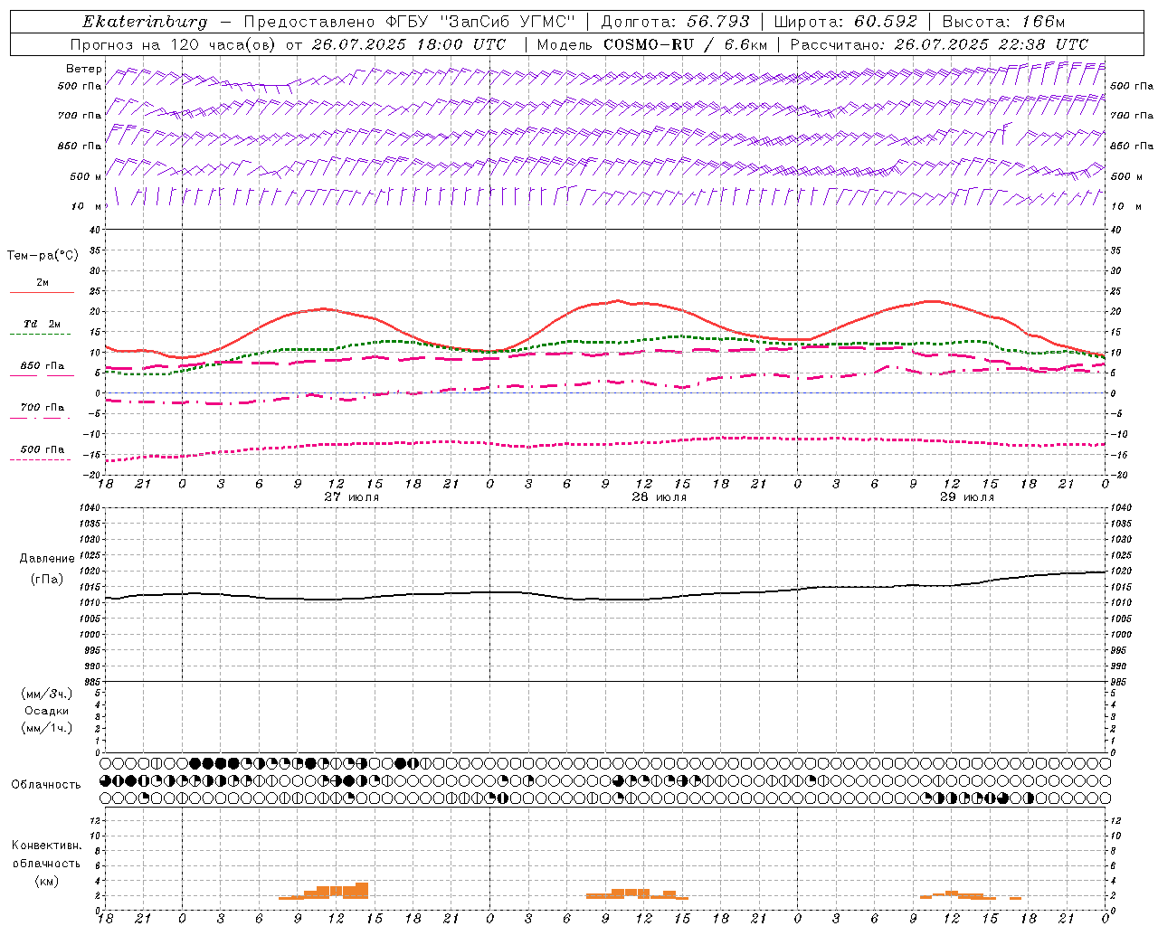
Task: Click the "(гПа)" unit under Давление
Action: click(47, 579)
